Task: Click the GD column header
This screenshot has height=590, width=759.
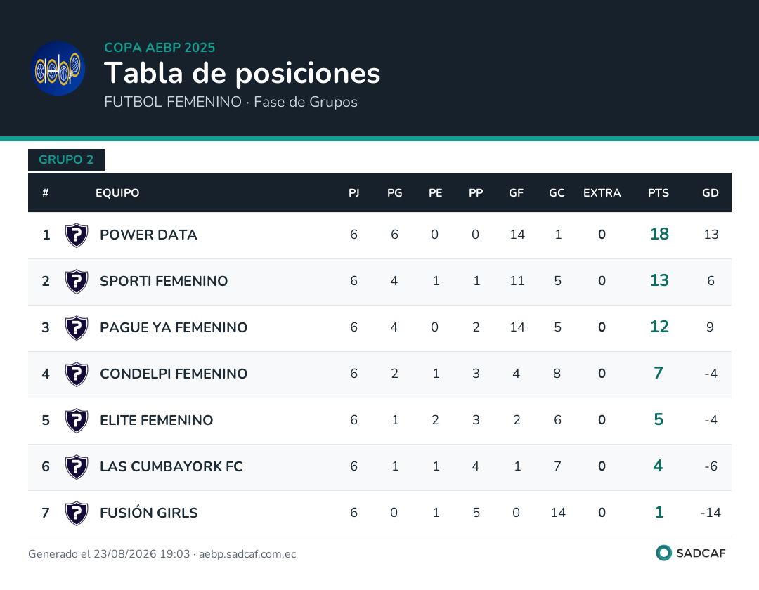Action: (x=710, y=193)
